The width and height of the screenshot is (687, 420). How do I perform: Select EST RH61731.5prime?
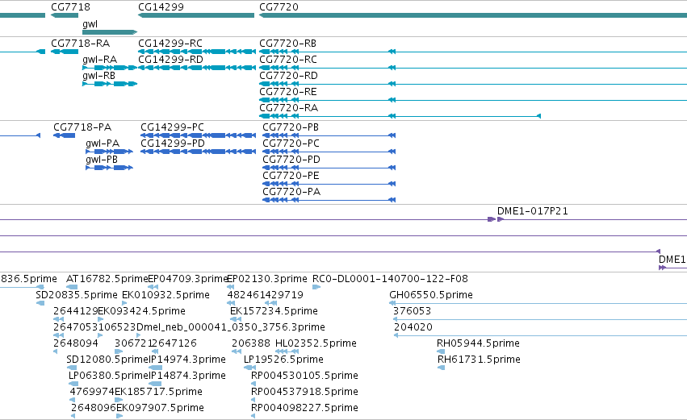(479, 360)
